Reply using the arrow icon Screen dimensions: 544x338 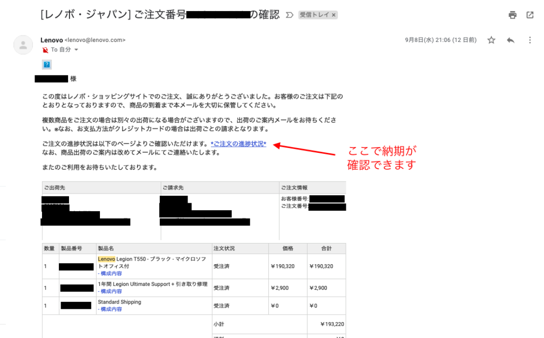coord(511,40)
